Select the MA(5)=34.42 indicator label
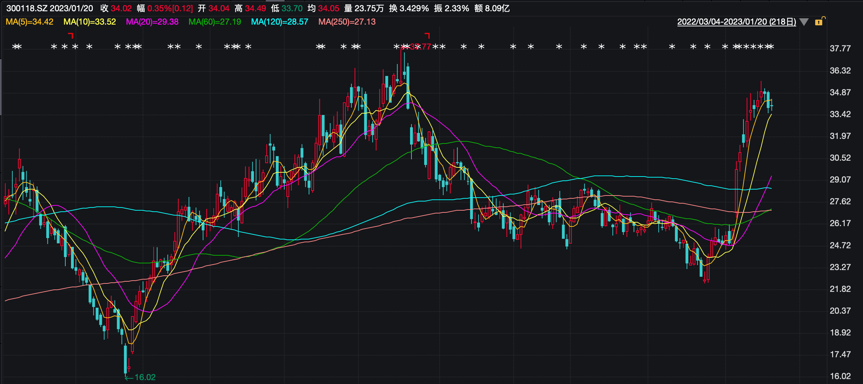Screen dimensions: 863x384 (x=30, y=22)
